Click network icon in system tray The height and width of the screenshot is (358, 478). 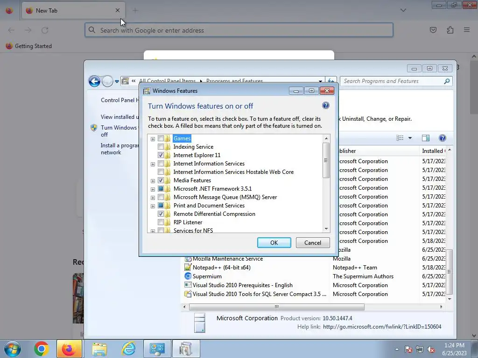point(420,350)
